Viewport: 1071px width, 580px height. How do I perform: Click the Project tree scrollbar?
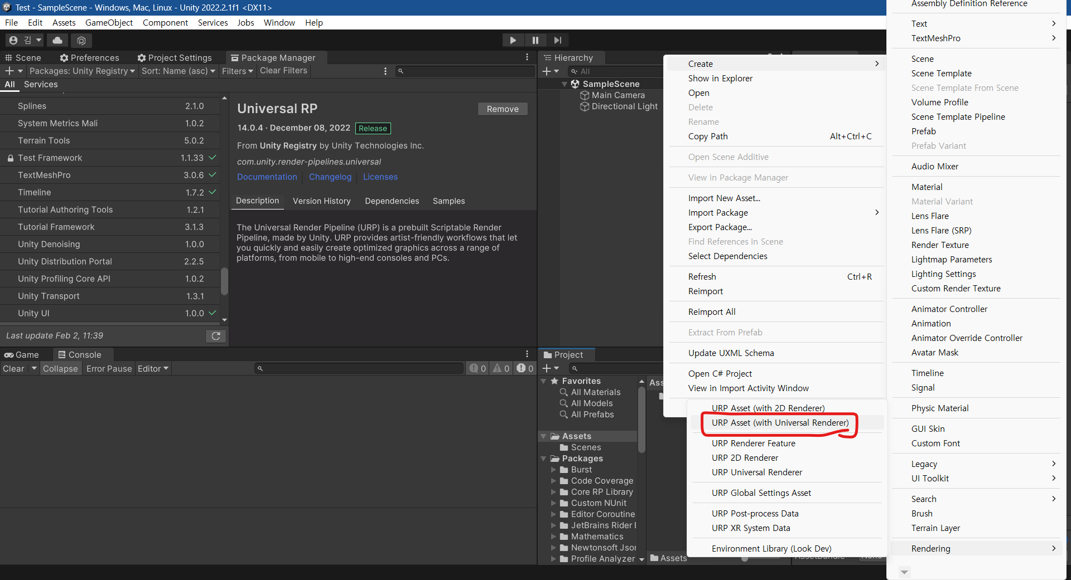(641, 420)
